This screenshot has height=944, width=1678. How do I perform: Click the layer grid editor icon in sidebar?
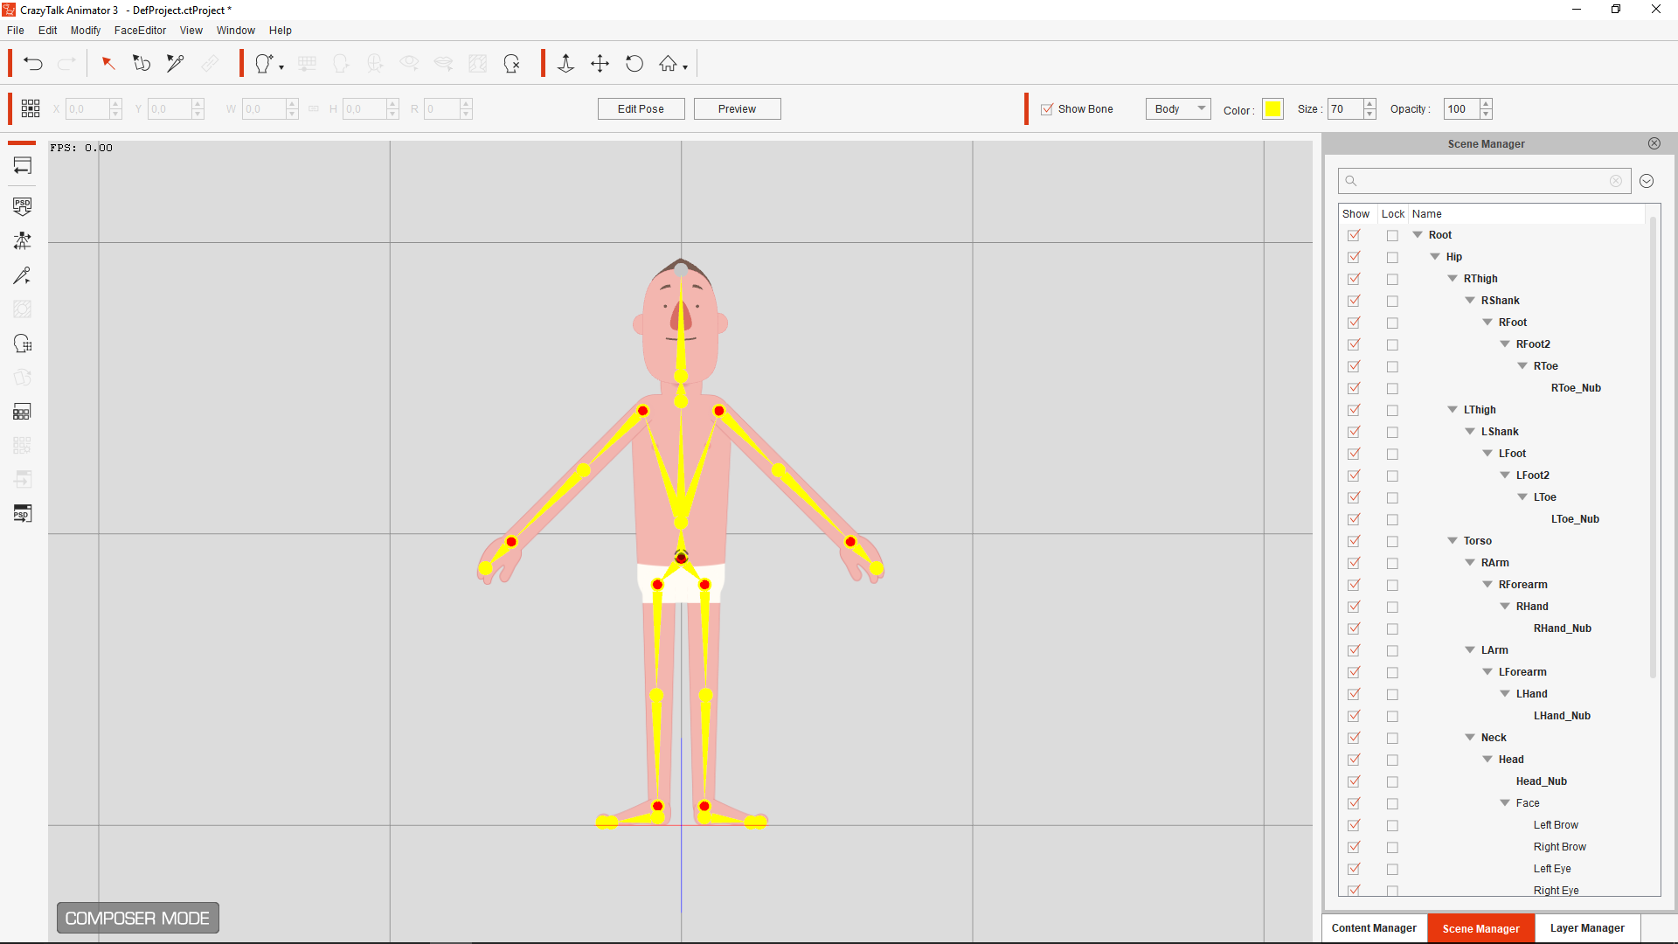click(23, 412)
